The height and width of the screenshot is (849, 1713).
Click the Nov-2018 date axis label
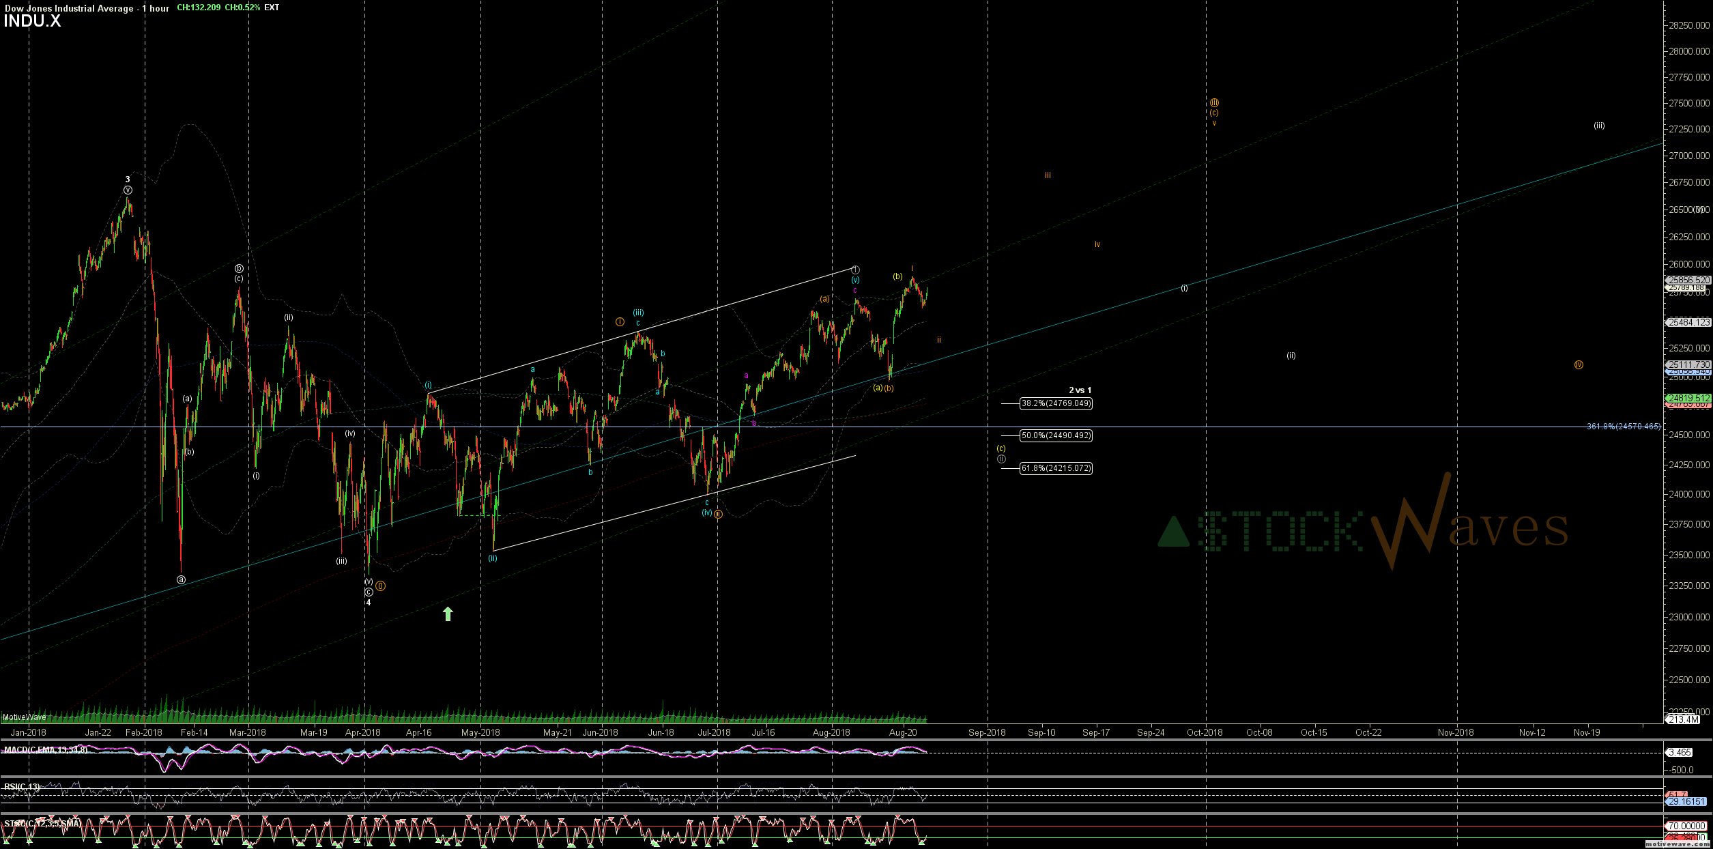tap(1456, 732)
